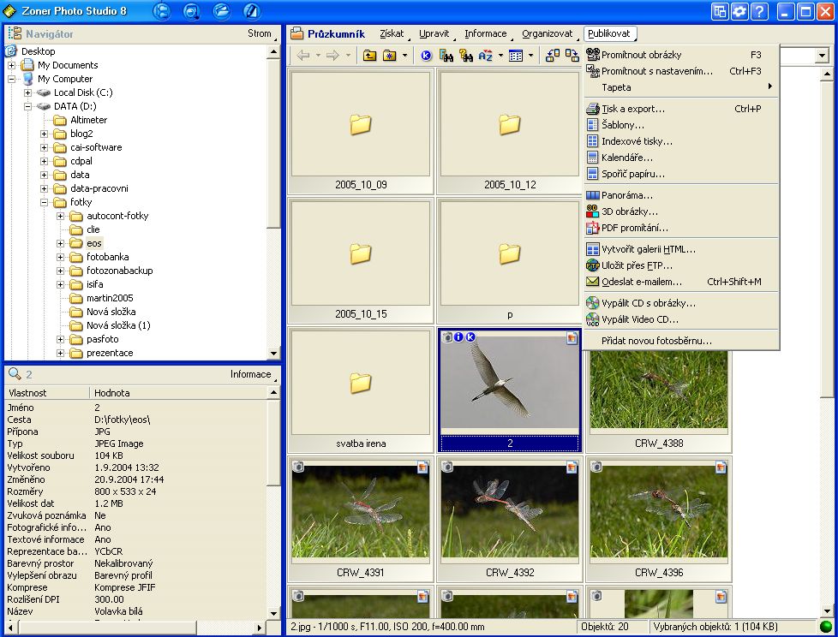Click the thumbnail view mode icon
The width and height of the screenshot is (838, 637).
[x=516, y=55]
